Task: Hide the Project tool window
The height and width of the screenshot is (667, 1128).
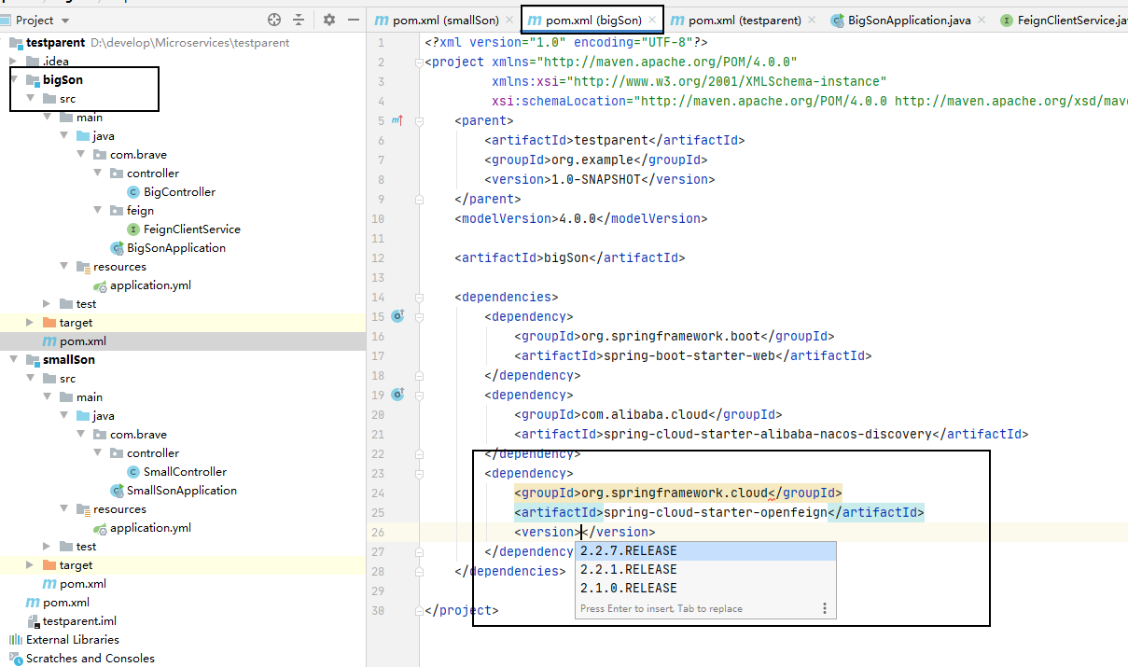Action: [354, 20]
